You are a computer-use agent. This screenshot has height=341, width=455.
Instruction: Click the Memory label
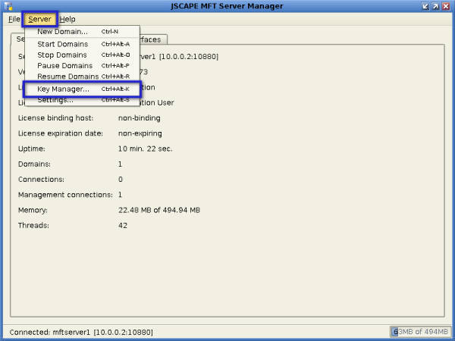33,210
